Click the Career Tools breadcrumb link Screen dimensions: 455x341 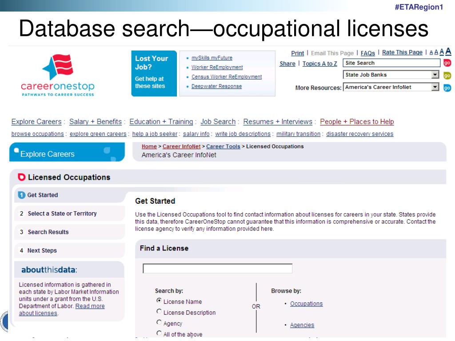pos(223,147)
